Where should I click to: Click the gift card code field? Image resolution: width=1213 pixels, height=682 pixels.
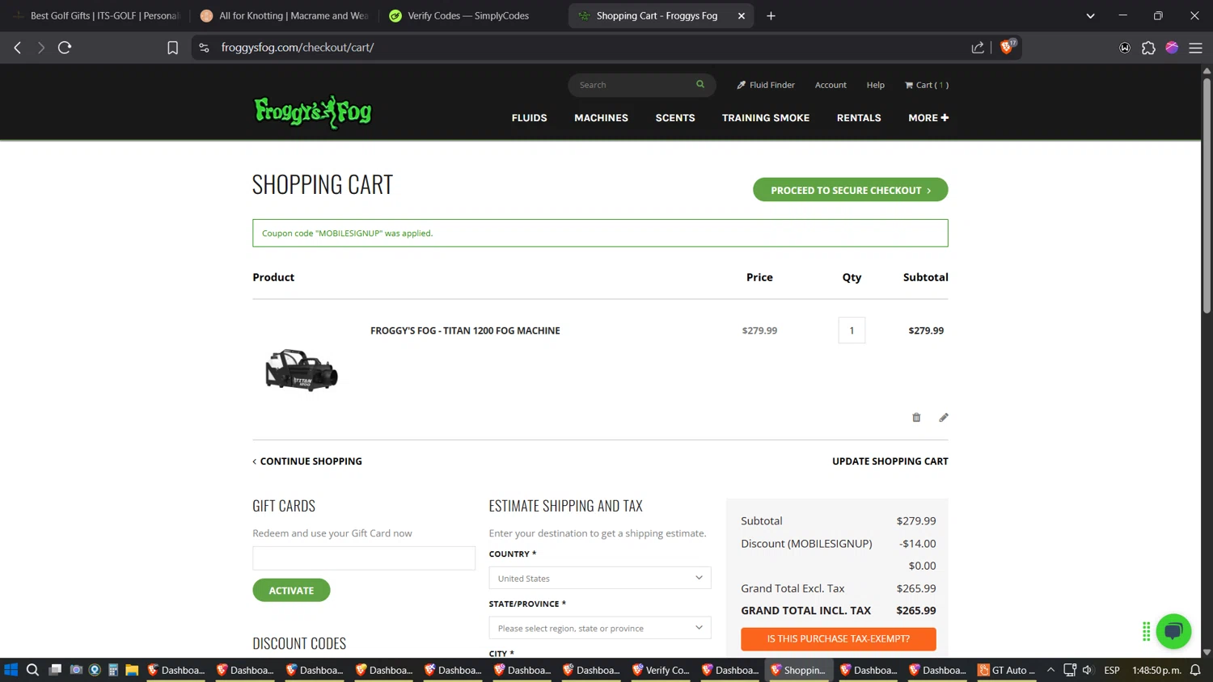[x=364, y=558]
